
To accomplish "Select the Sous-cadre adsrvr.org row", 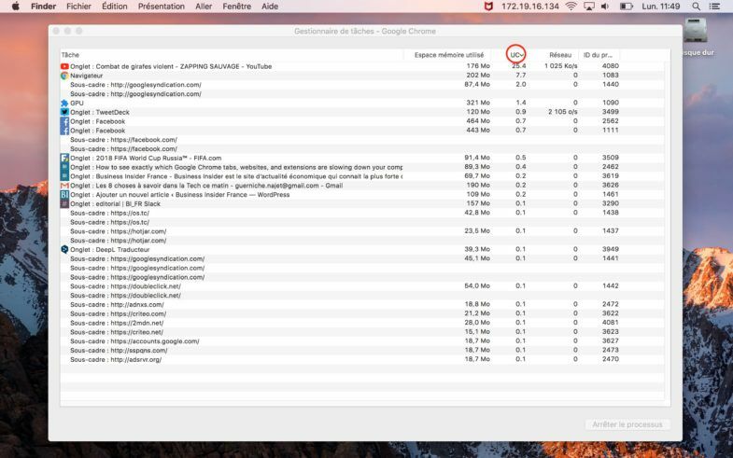I will pos(362,359).
